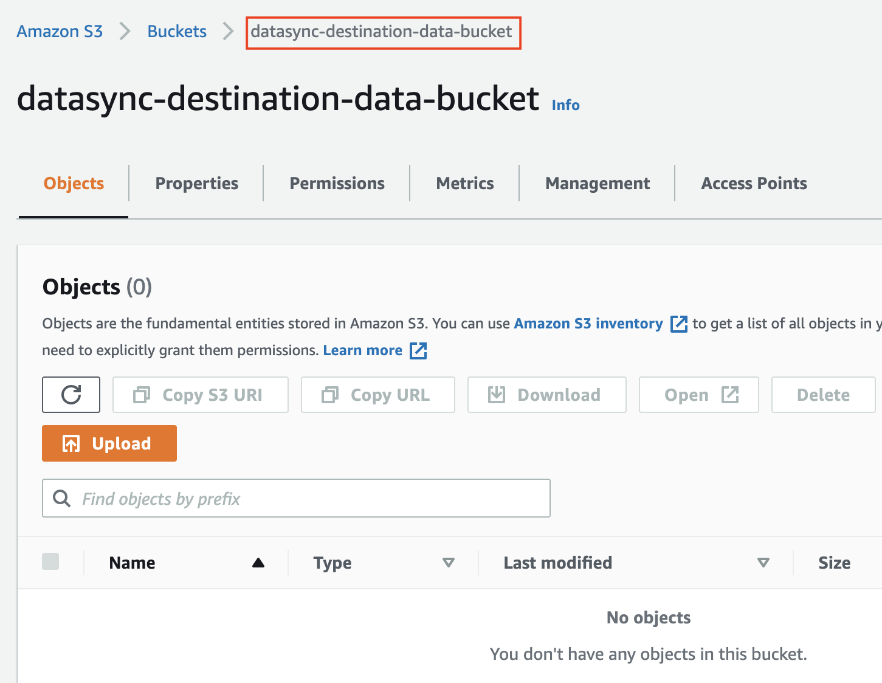Click the Download button
Screen dimensions: 882x683
[x=547, y=395]
